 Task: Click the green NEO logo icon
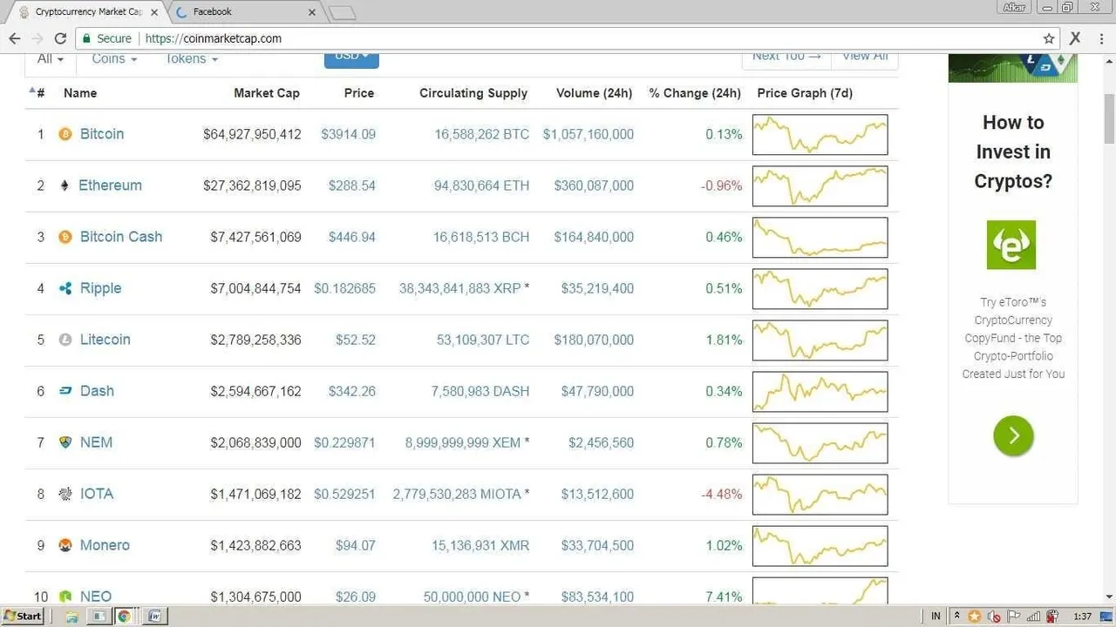[x=65, y=597]
